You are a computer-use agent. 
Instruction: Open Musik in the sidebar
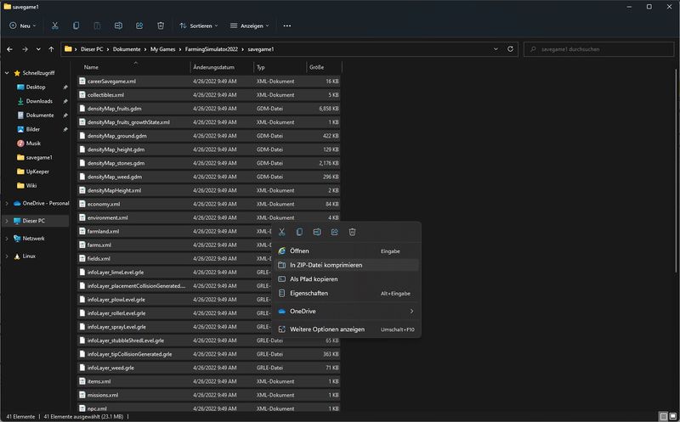(33, 143)
